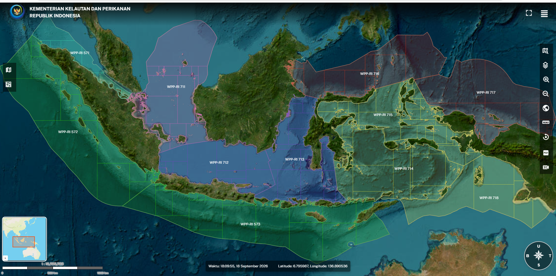Viewport: 556px width, 276px height.
Task: Export the map as PDF
Action: (x=546, y=153)
